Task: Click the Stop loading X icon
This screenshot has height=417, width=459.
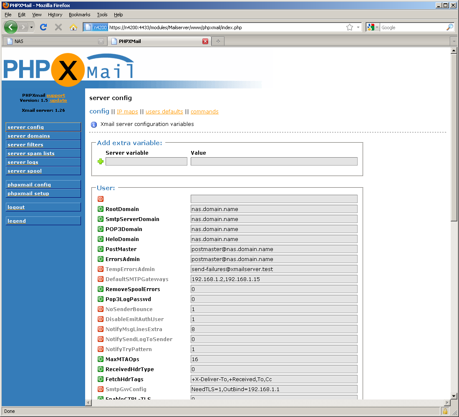Action: 58,27
